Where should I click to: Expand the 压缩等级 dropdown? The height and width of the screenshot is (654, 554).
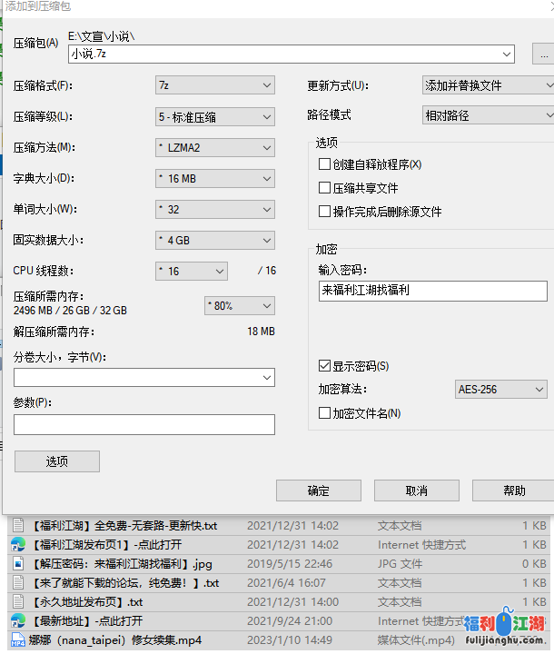tap(214, 116)
